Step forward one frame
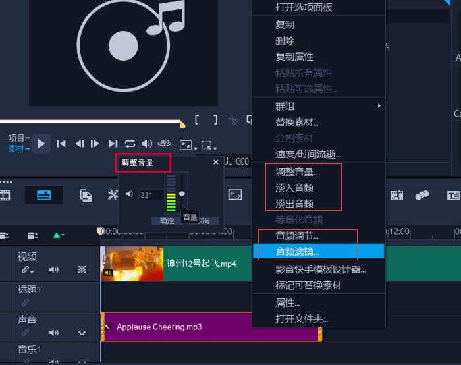 [x=95, y=144]
